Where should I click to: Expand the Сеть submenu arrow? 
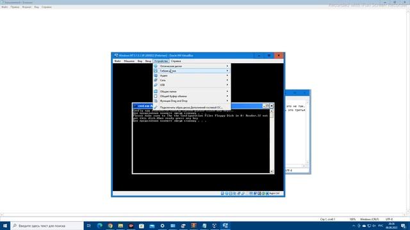click(227, 80)
